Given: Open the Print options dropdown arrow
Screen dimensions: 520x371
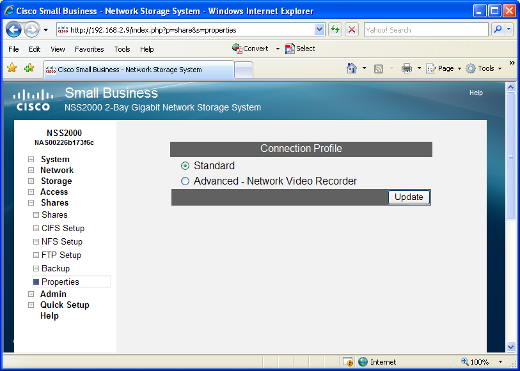Looking at the screenshot, I should coord(419,68).
